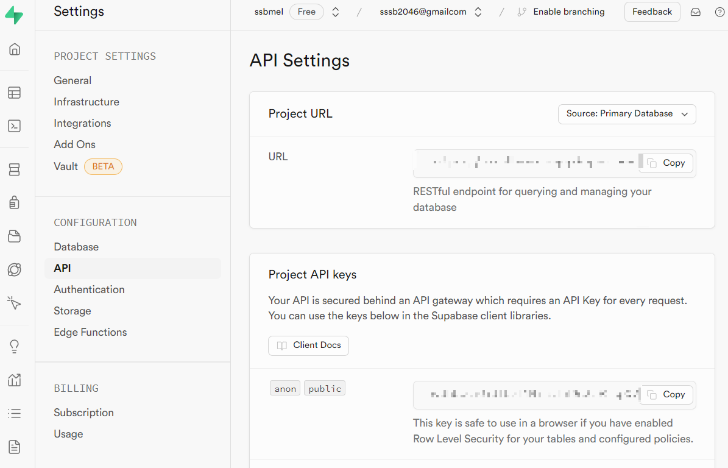
Task: Open Database configuration settings
Action: tap(76, 247)
